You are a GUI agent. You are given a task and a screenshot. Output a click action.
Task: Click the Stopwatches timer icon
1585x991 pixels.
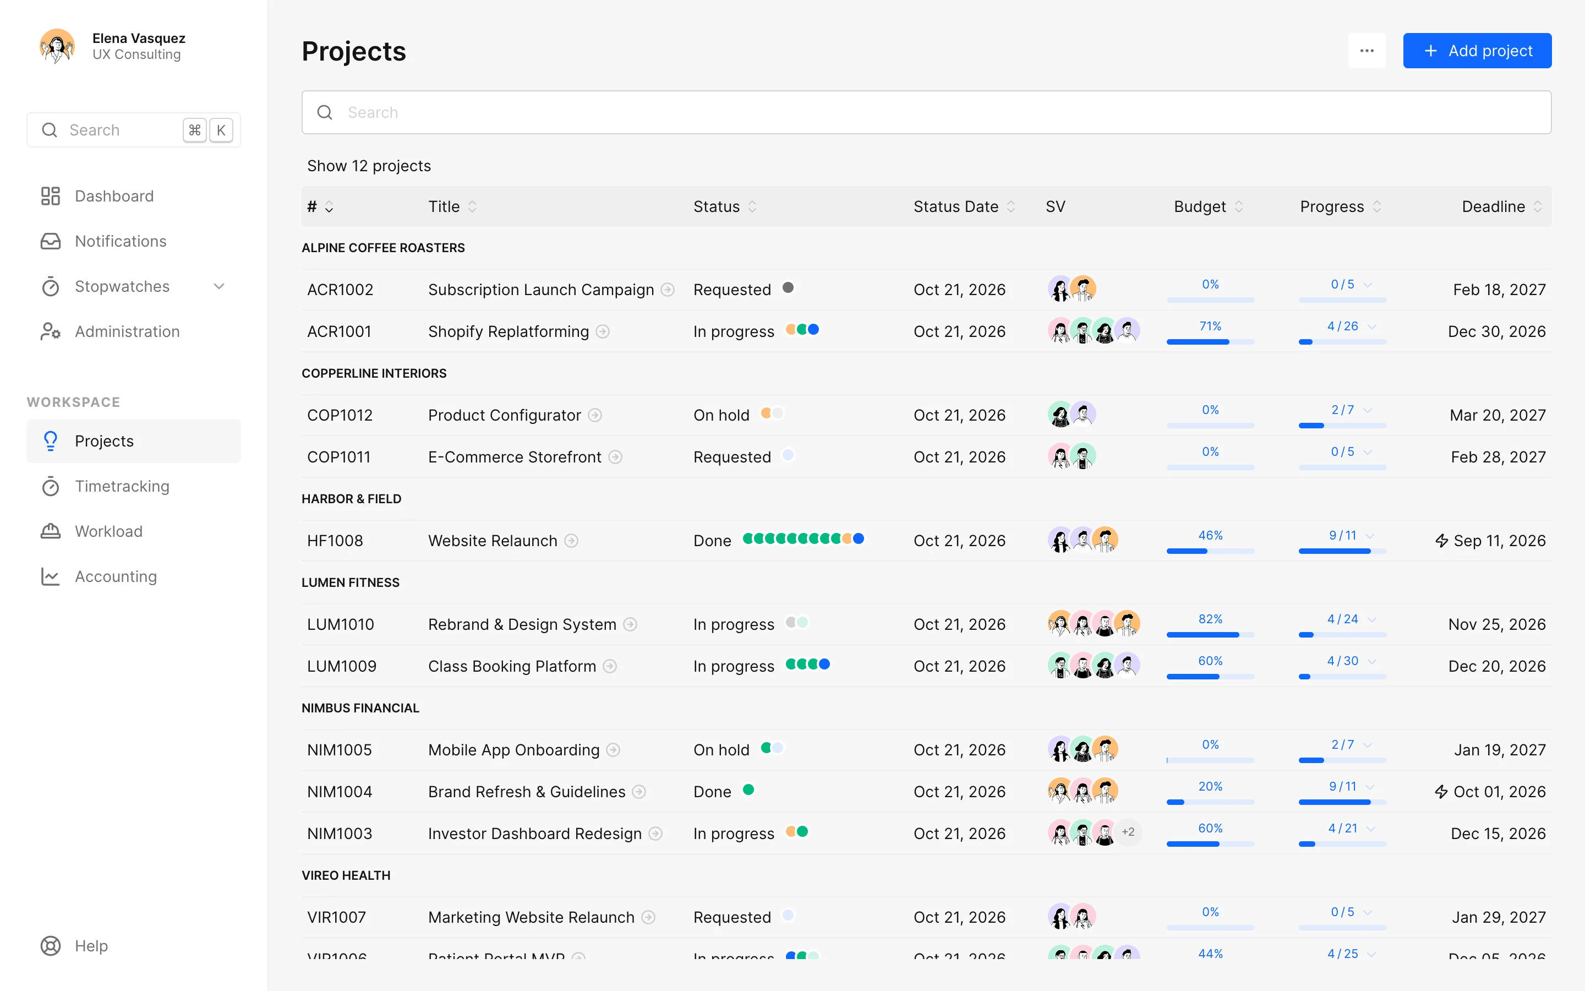(x=51, y=286)
